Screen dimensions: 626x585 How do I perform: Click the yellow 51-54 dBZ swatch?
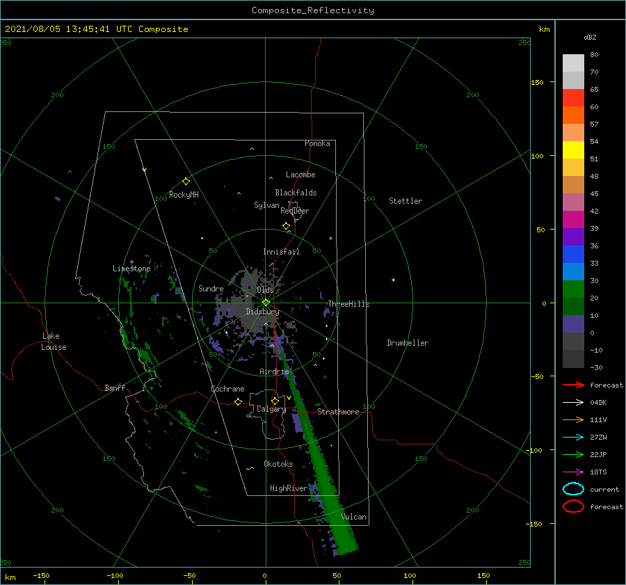click(573, 150)
